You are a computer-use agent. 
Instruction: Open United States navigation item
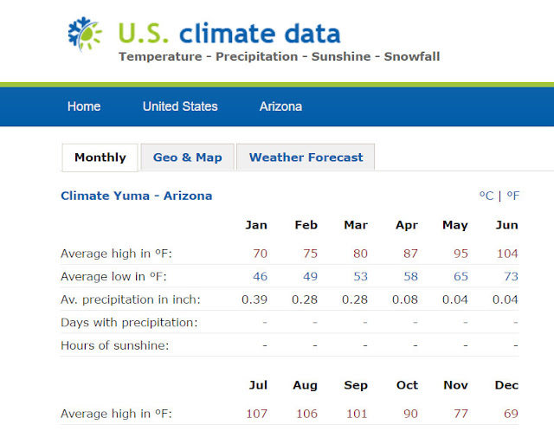pyautogui.click(x=180, y=106)
